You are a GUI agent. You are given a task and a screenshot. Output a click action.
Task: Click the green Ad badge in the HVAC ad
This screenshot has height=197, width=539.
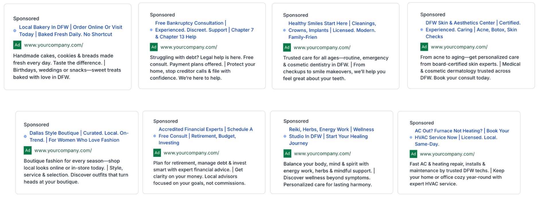tap(413, 154)
